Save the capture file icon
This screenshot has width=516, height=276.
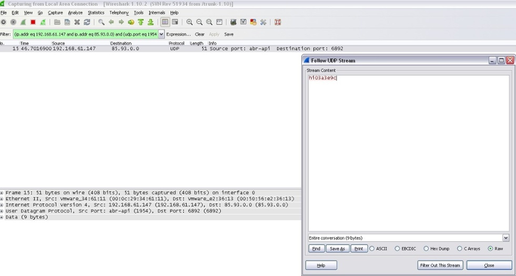click(x=67, y=22)
